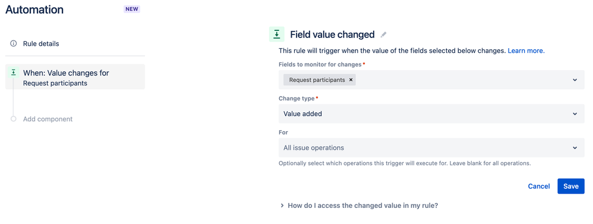Click the Field value changed title text
Screen dimensions: 593x224
[x=332, y=35]
